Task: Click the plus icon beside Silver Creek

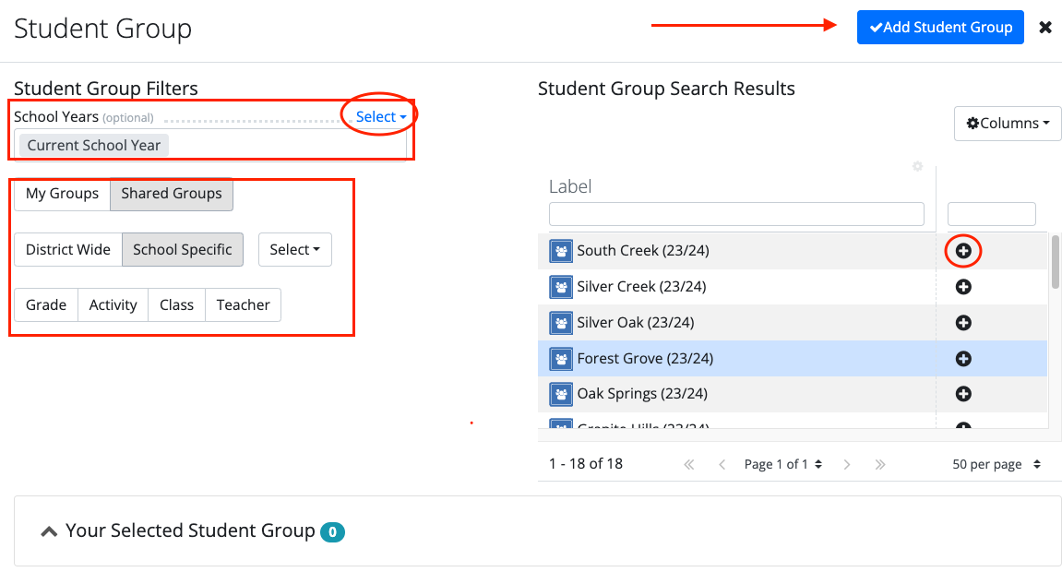Action: 962,286
